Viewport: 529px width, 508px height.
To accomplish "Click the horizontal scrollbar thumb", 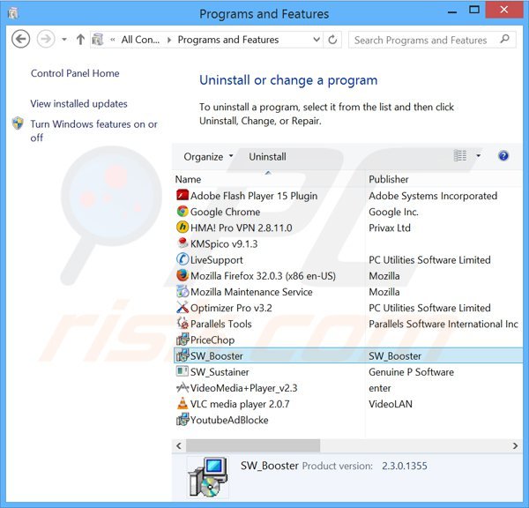I will (x=253, y=445).
